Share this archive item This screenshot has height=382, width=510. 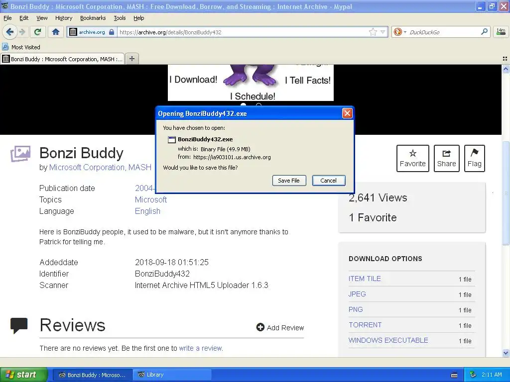446,158
